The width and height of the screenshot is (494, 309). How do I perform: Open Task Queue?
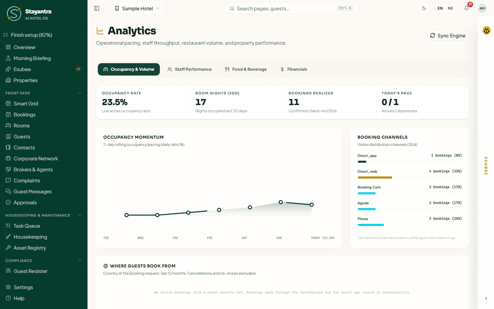[44, 226]
